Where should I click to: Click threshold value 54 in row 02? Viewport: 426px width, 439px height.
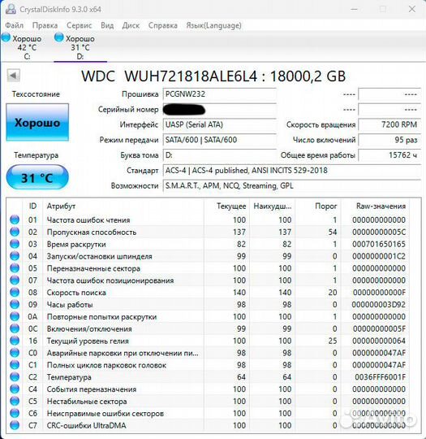click(x=333, y=232)
